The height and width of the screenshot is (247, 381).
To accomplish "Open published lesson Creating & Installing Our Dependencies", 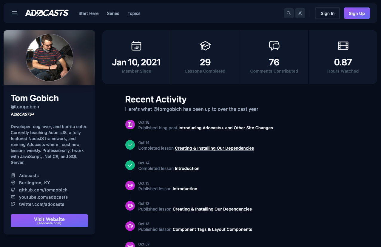I will tap(212, 209).
